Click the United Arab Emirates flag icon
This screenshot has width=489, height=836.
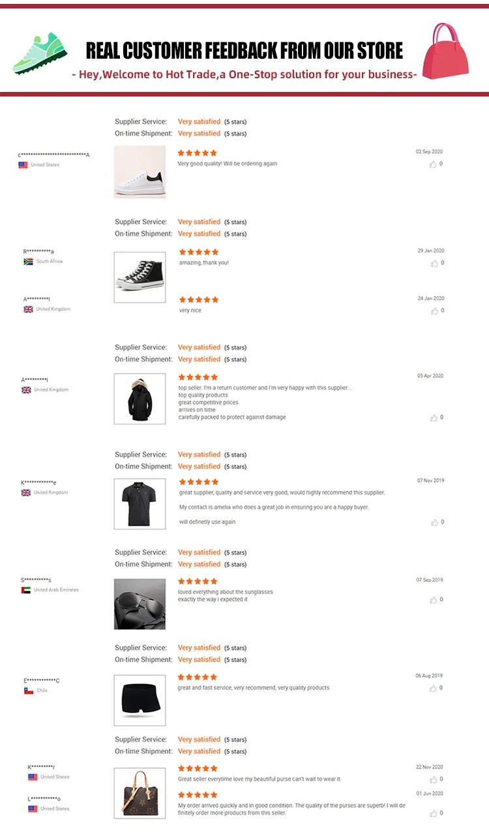(x=26, y=590)
